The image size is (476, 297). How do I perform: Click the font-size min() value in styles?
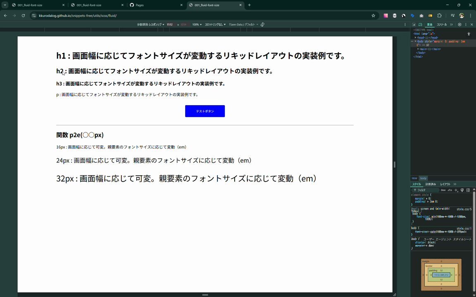tap(447, 218)
